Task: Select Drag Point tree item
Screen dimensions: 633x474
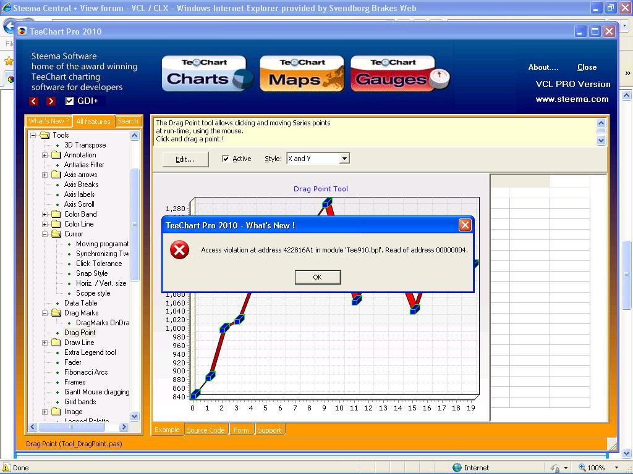Action: 80,333
